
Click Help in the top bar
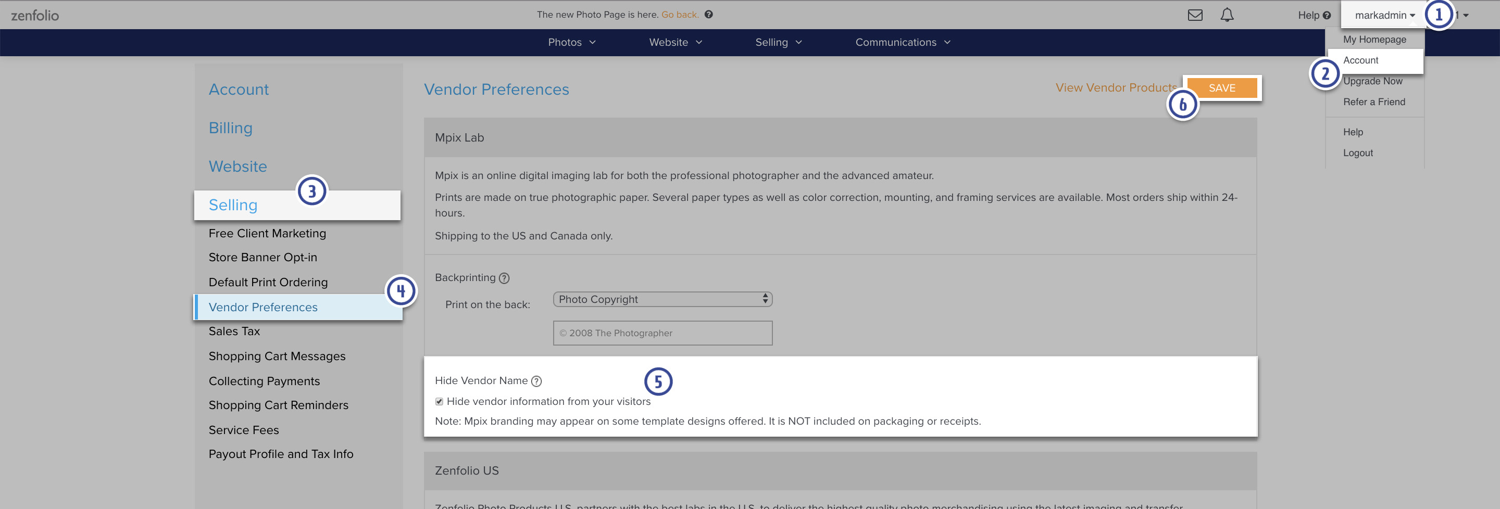[x=1314, y=15]
